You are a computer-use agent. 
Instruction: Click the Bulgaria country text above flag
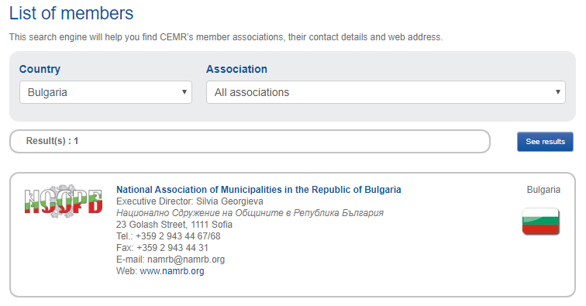click(x=543, y=190)
